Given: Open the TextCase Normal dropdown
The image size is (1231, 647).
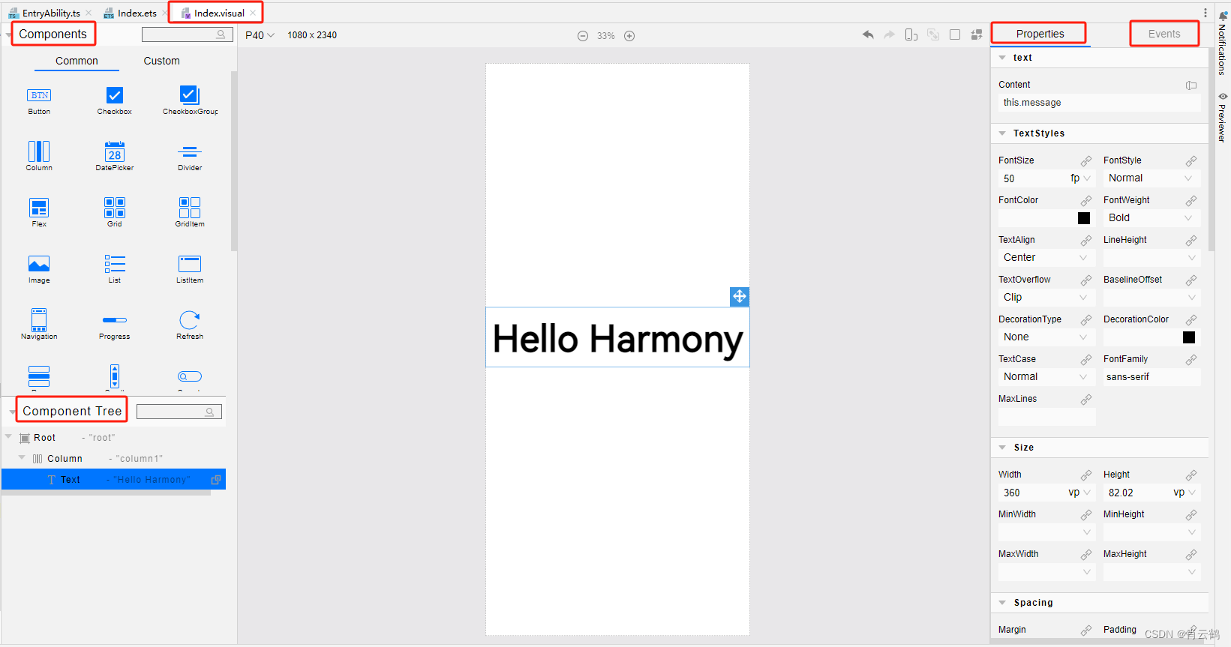Looking at the screenshot, I should (x=1046, y=377).
